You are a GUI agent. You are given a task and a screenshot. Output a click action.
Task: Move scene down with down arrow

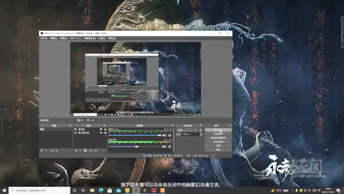(57, 150)
